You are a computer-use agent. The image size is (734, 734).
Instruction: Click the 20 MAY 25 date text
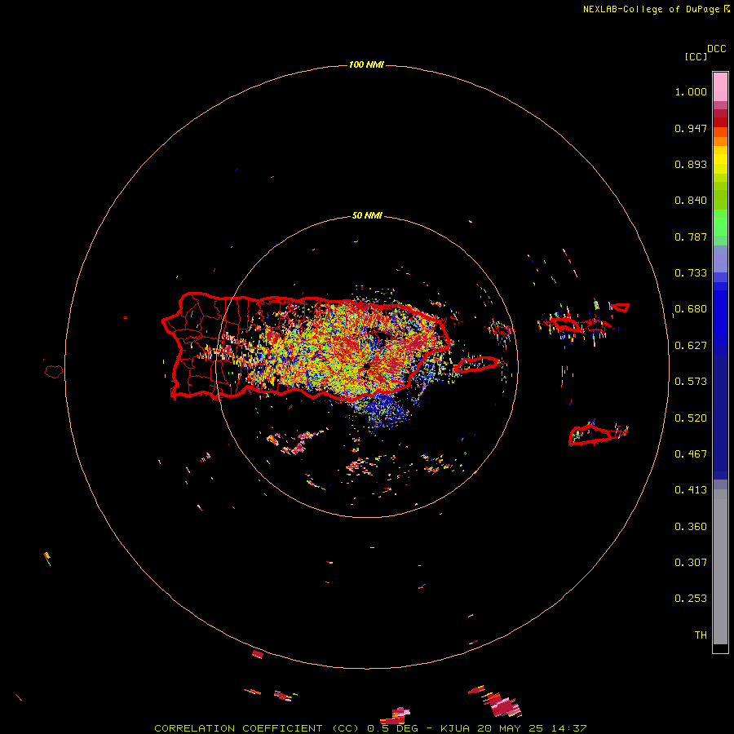point(511,728)
